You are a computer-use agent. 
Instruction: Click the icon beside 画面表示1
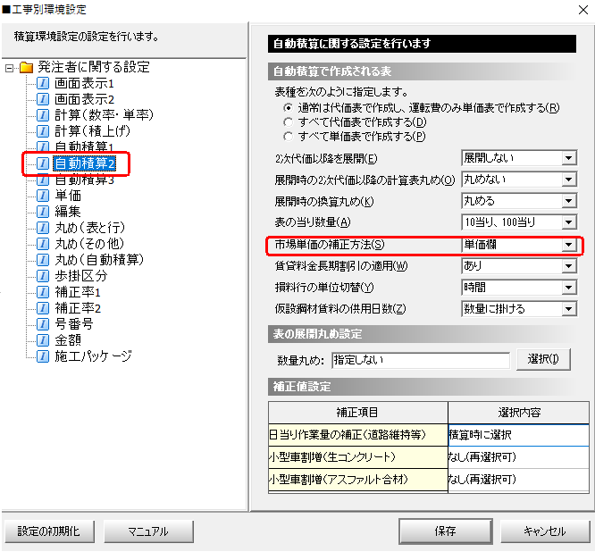pos(43,83)
